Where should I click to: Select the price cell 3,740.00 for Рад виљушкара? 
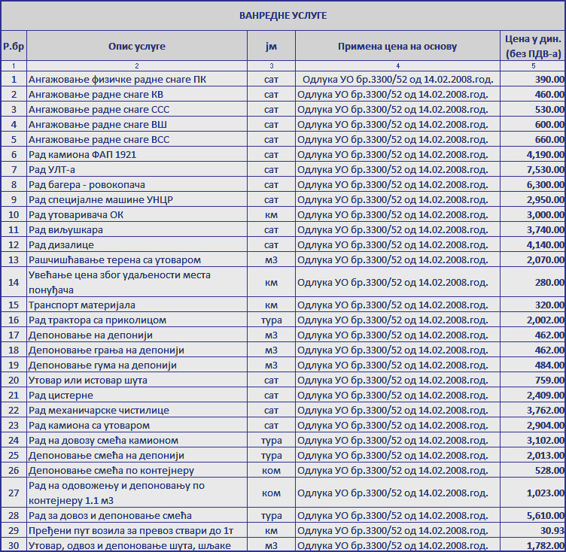pos(532,229)
